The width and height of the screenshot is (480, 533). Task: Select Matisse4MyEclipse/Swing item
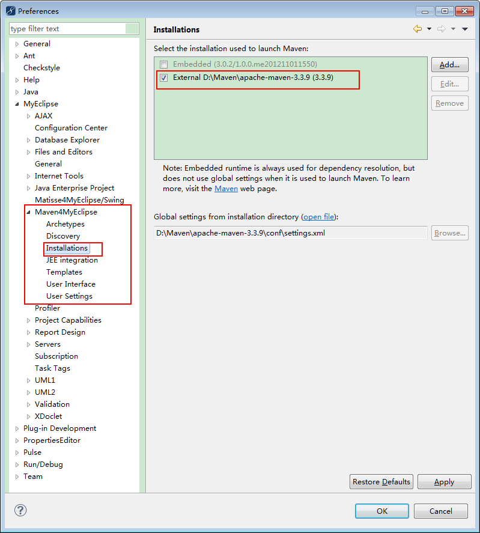(79, 200)
